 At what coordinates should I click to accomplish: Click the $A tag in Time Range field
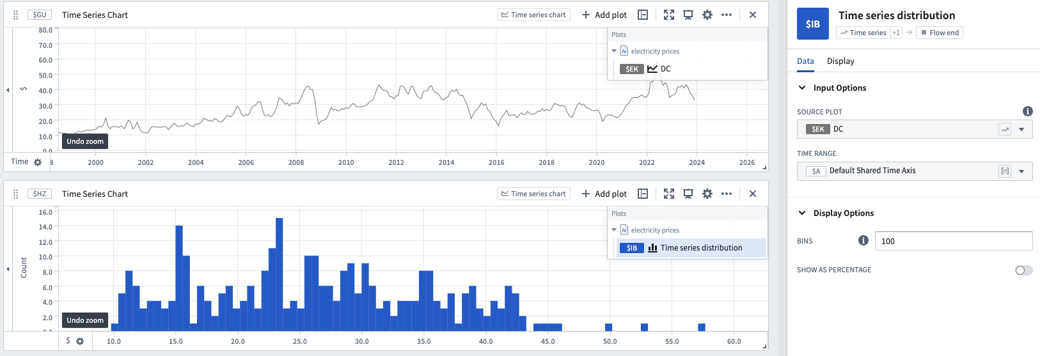pyautogui.click(x=816, y=171)
